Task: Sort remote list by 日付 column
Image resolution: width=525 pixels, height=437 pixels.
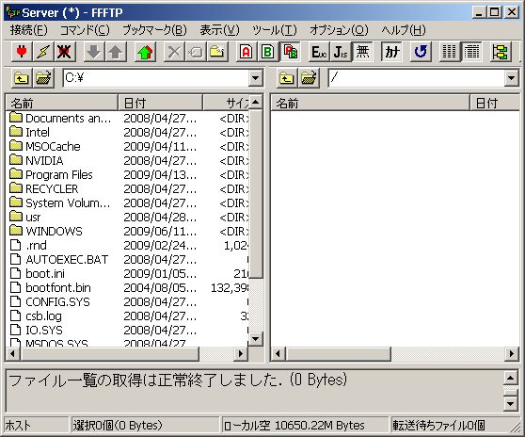Action: pyautogui.click(x=495, y=103)
